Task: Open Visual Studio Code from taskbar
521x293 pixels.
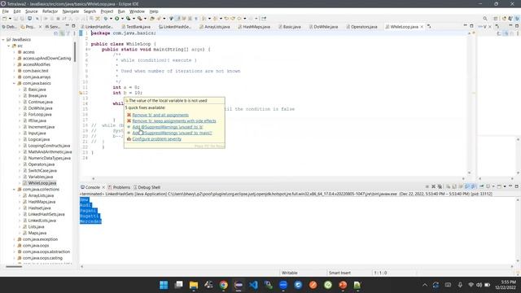Action: click(x=253, y=285)
